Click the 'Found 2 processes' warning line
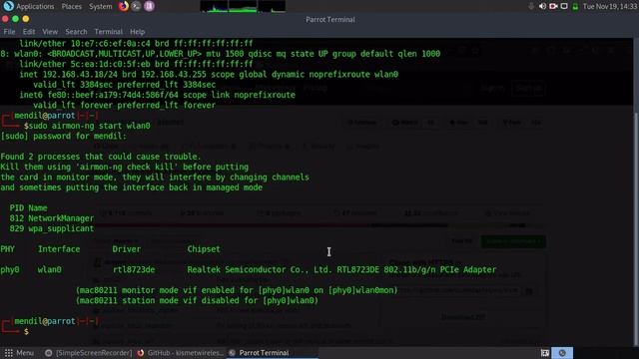The height and width of the screenshot is (359, 639). coord(101,157)
